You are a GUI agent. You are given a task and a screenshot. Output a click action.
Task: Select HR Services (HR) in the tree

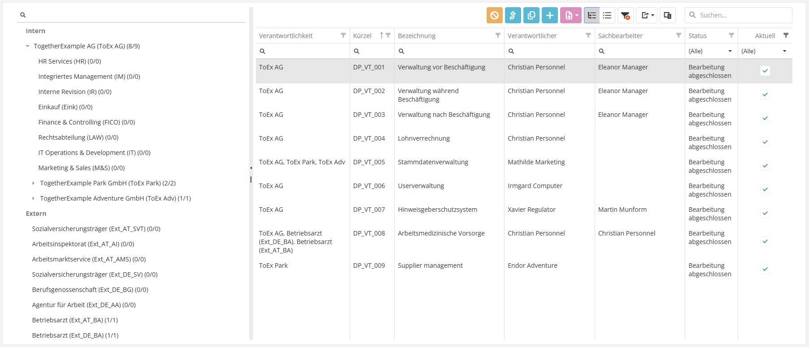(70, 61)
